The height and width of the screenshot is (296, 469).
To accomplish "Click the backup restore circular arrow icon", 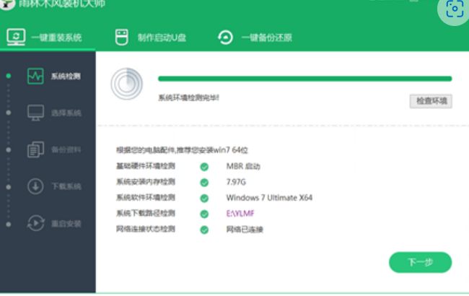I will pyautogui.click(x=225, y=38).
